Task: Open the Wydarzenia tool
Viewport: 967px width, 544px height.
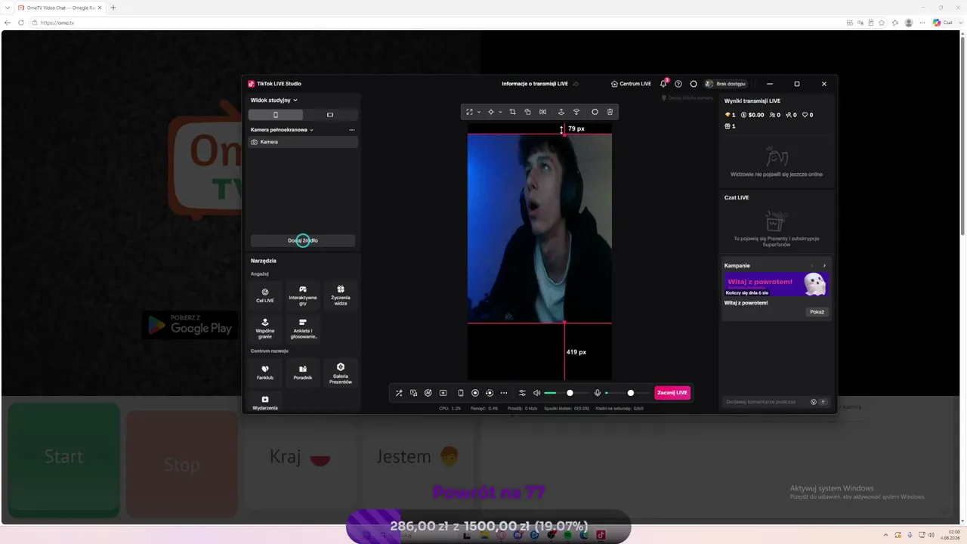Action: coord(265,402)
